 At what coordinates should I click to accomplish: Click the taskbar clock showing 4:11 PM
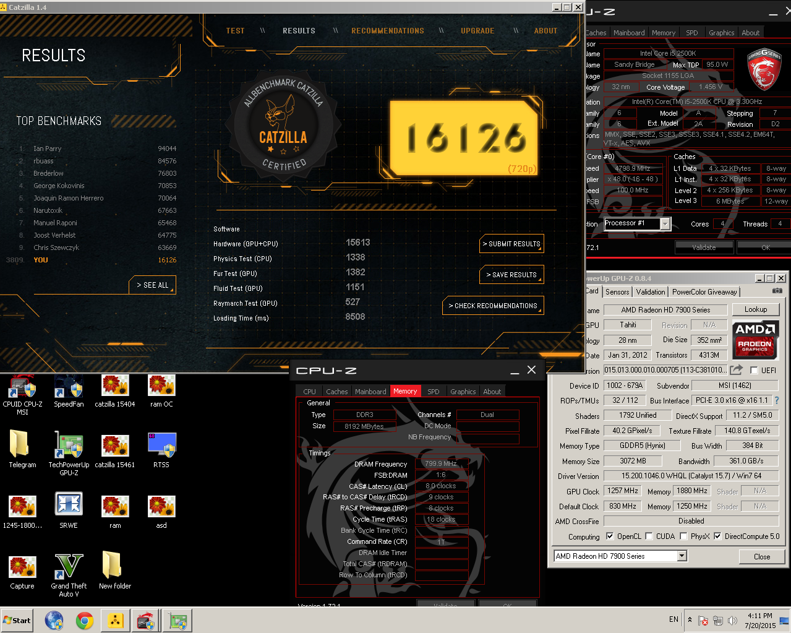point(760,620)
